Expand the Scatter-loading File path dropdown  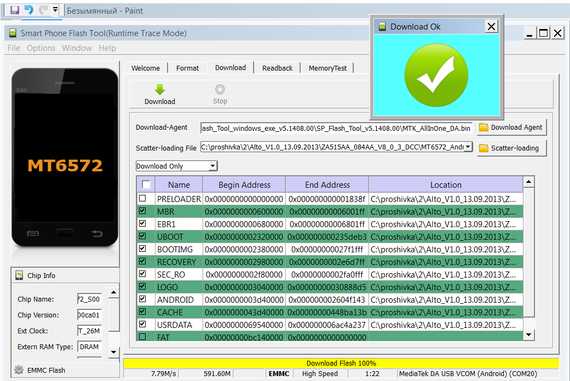(468, 147)
